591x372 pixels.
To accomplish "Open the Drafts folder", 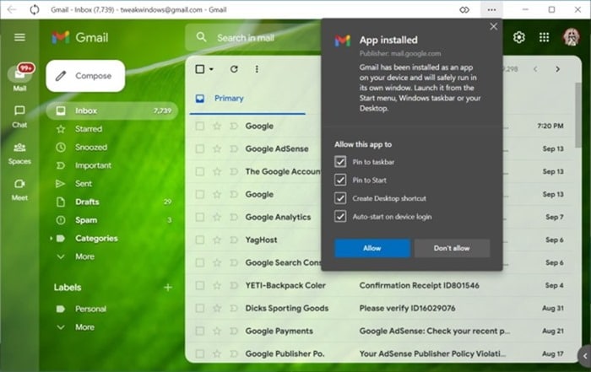I will 112,202.
